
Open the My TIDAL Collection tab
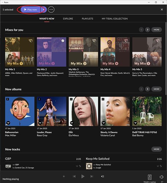(115, 19)
